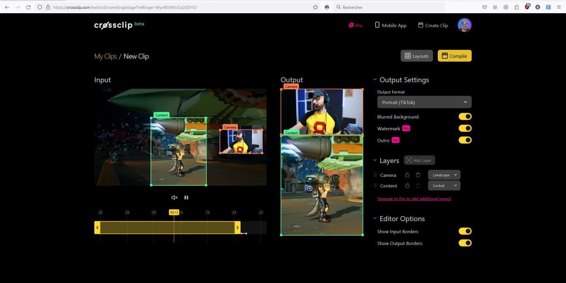Click the browser reload page icon
Screen dimensions: 566x283
pyautogui.click(x=28, y=7)
